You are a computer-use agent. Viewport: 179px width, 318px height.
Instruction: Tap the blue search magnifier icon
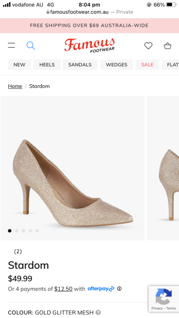coord(31,45)
